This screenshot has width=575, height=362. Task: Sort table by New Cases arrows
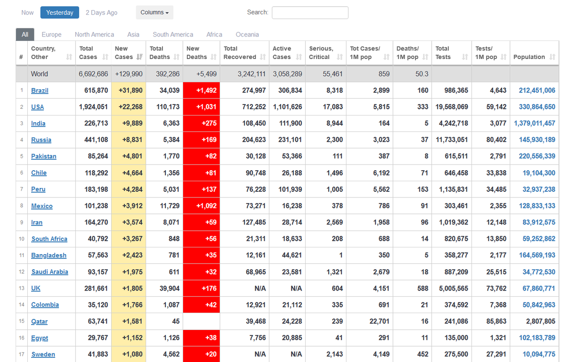tap(139, 57)
